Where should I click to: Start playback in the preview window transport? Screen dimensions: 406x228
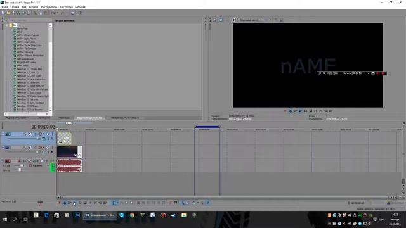click(x=300, y=111)
